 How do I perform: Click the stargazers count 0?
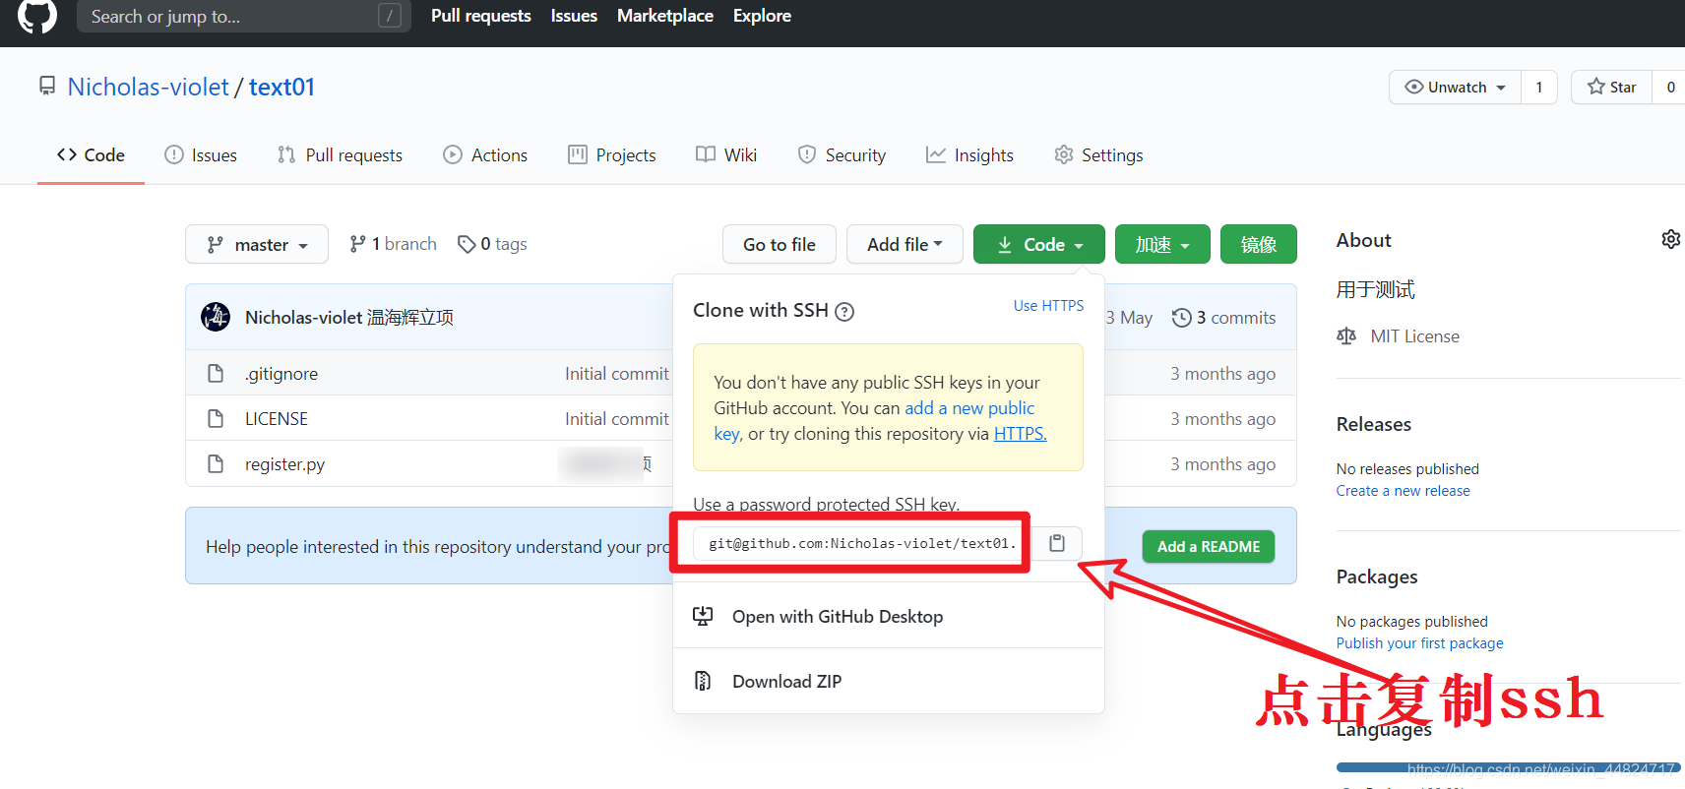click(x=1670, y=87)
